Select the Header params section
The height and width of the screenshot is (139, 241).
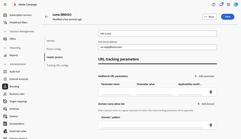(x=55, y=57)
